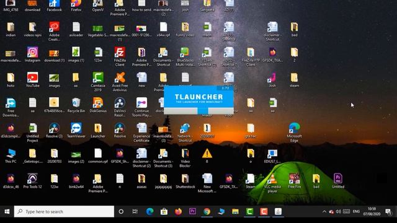
Task: Click the Windows Start button
Action: click(7, 211)
